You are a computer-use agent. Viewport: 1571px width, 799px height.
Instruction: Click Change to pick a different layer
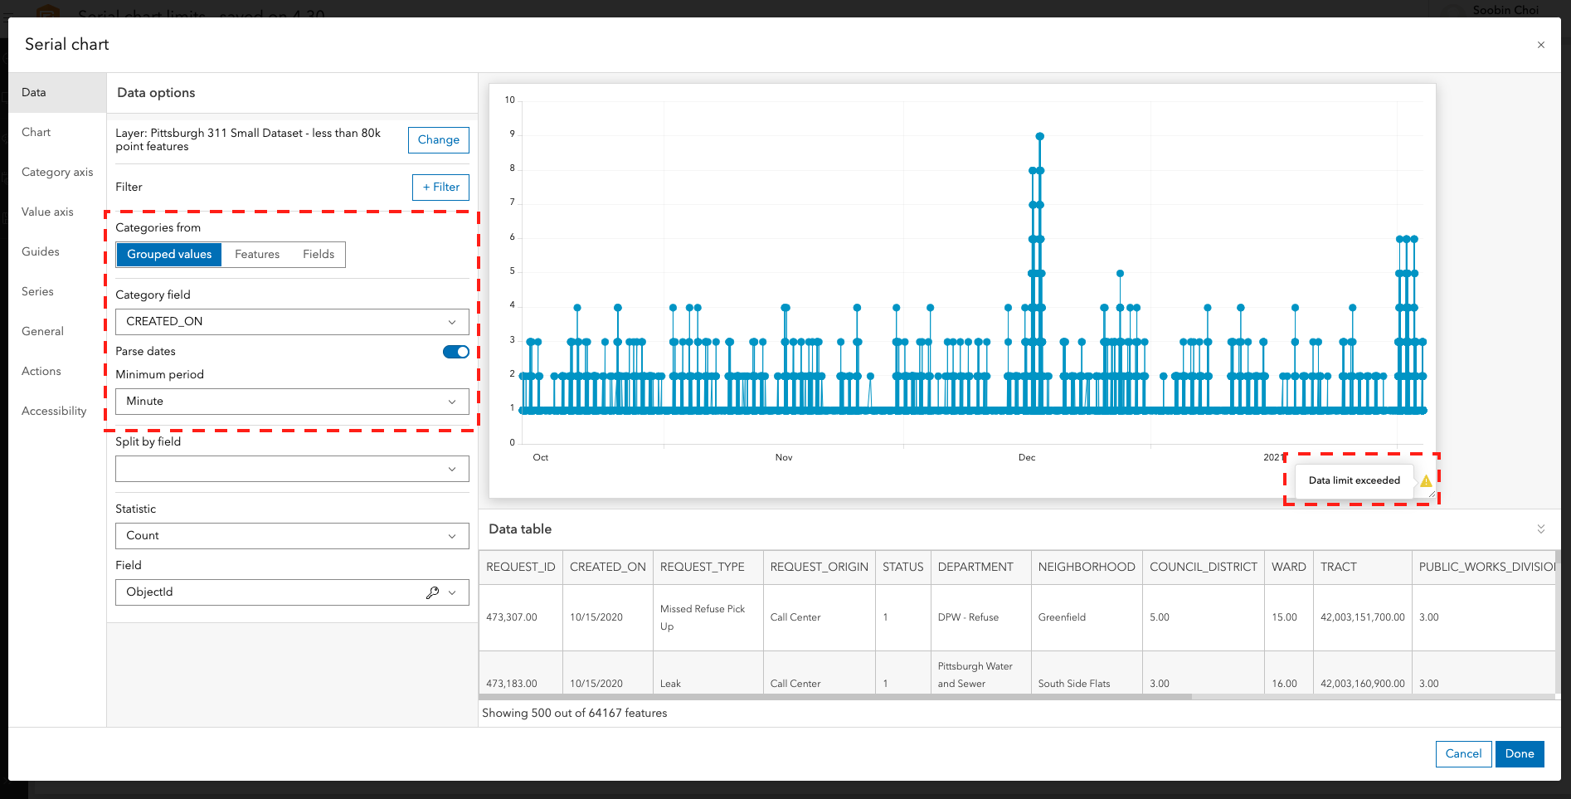coord(438,139)
